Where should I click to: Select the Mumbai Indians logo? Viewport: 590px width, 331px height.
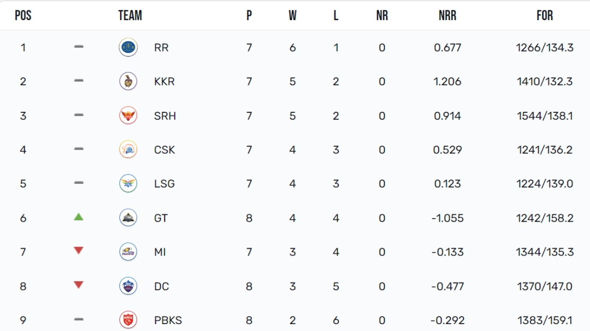pyautogui.click(x=128, y=252)
